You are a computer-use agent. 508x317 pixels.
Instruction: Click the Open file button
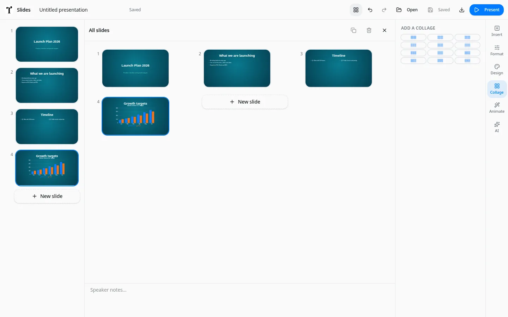point(407,10)
